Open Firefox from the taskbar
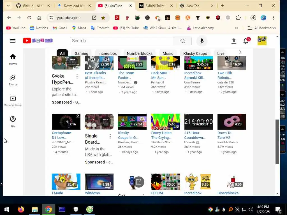Image resolution: width=287 pixels, height=215 pixels. 21,209
